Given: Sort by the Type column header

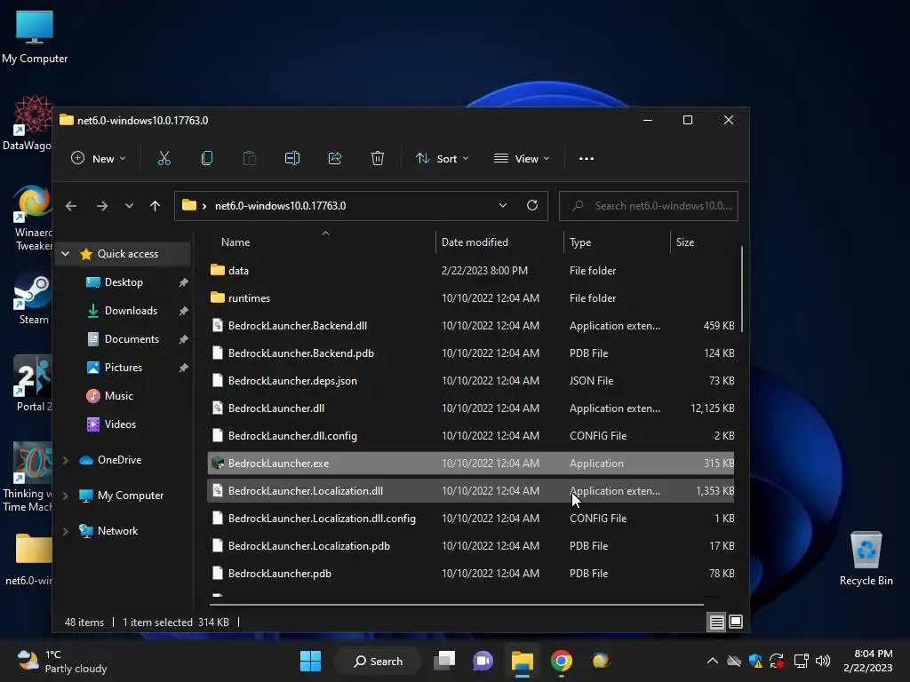Looking at the screenshot, I should [580, 242].
